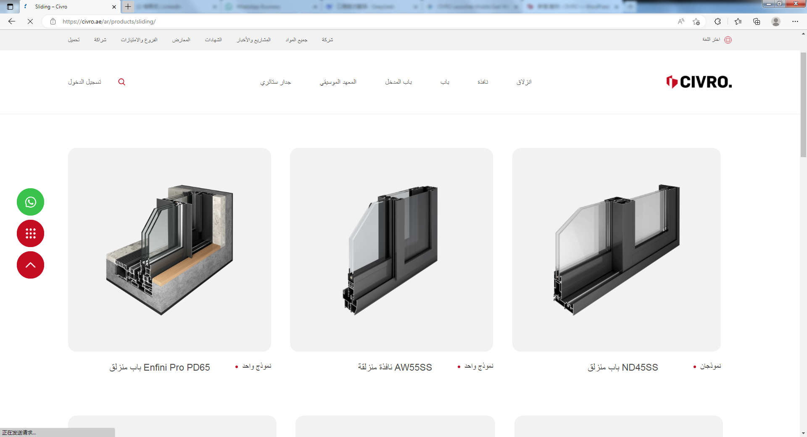The height and width of the screenshot is (437, 807).
Task: Open the باب المدخل navigation item
Action: coord(398,82)
